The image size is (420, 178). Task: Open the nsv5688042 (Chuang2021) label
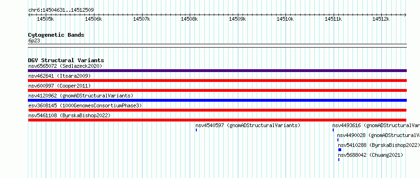click(370, 155)
